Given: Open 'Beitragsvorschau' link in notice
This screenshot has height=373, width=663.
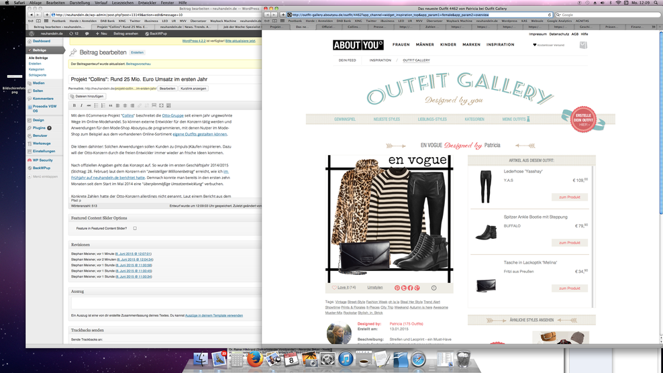Looking at the screenshot, I should [x=138, y=64].
